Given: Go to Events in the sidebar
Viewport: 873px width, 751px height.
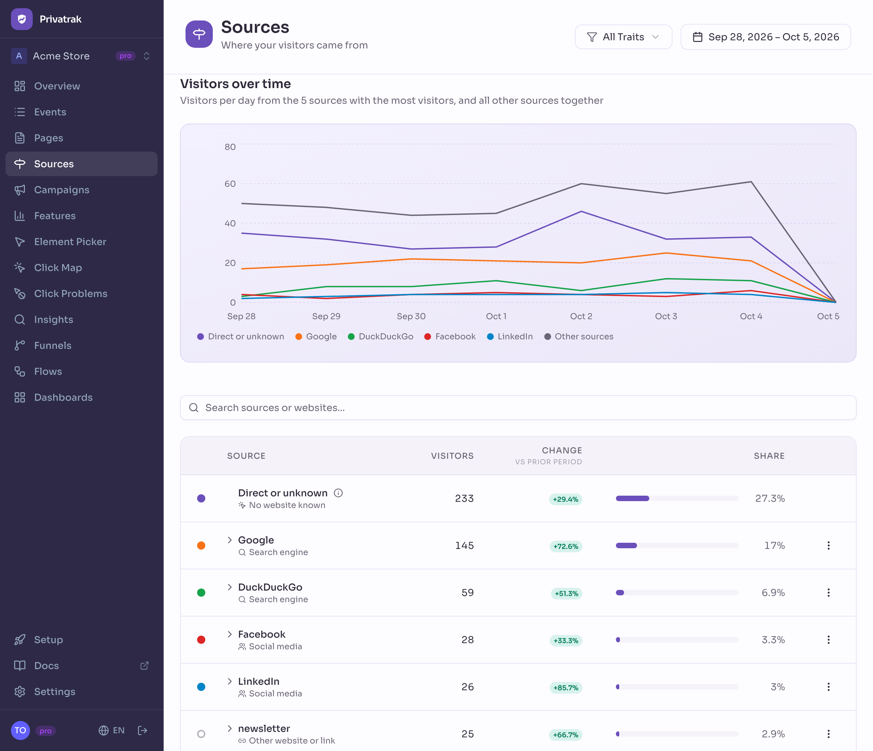Looking at the screenshot, I should coord(81,112).
